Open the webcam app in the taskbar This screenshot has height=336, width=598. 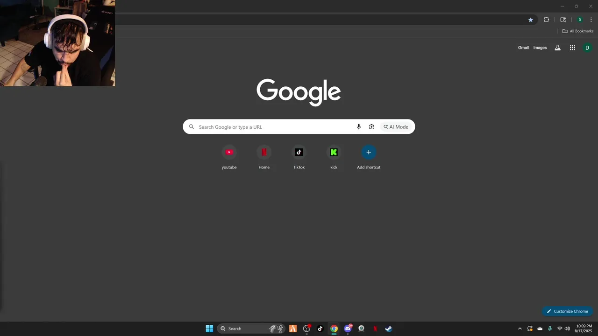click(361, 329)
